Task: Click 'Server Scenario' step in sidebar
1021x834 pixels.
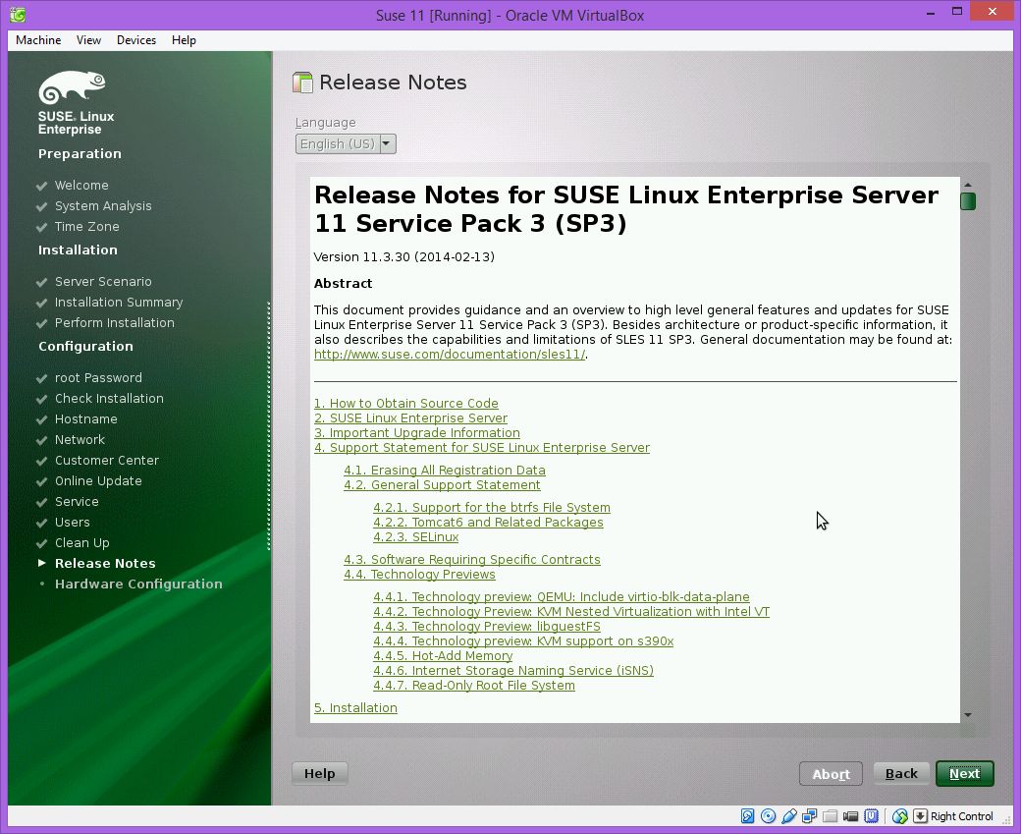Action: click(103, 282)
